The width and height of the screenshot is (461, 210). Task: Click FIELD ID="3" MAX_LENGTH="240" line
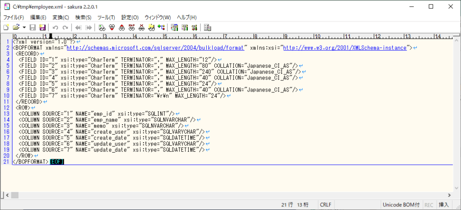(x=160, y=71)
